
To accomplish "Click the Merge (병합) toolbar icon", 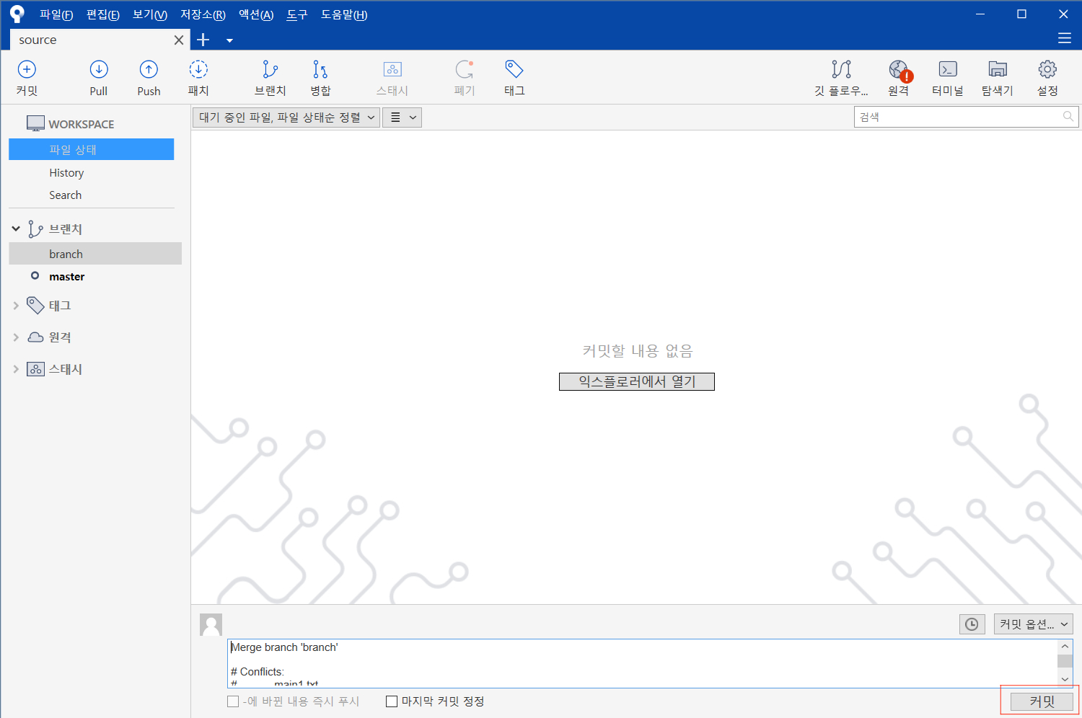I will 320,69.
